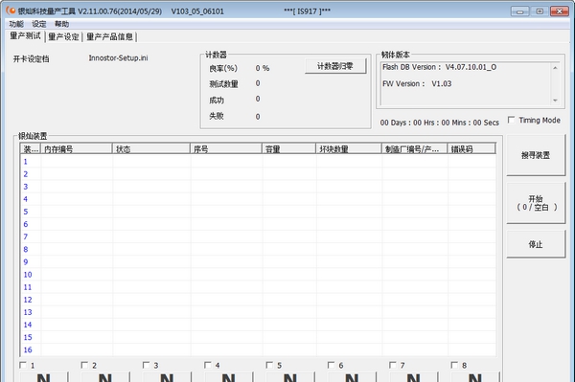This screenshot has width=575, height=382.
Task: Select device row 5
Action: tap(259, 212)
